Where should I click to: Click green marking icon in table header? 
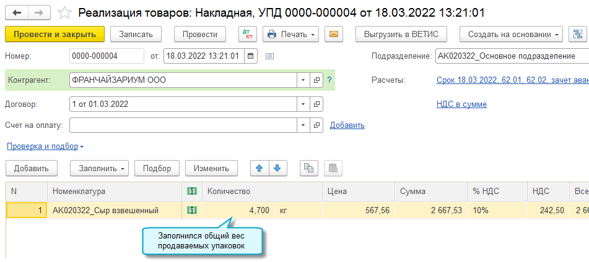point(192,191)
